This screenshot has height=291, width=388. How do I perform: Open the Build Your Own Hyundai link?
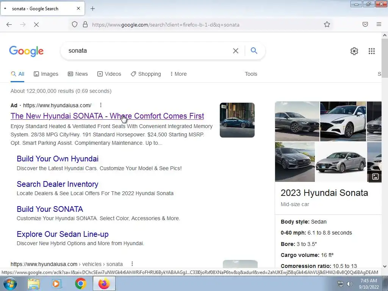click(58, 159)
